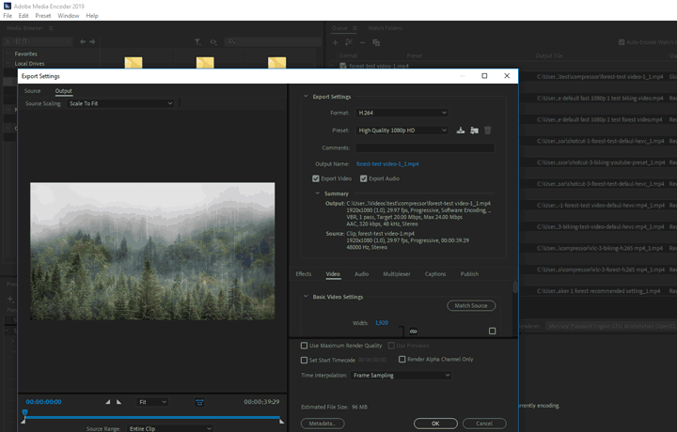
Task: Open the Time Interpolation dropdown
Action: [401, 375]
